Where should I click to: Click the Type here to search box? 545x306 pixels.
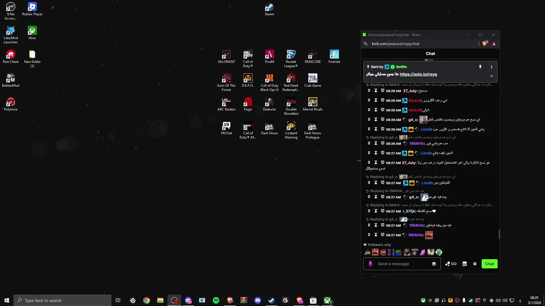[63, 300]
